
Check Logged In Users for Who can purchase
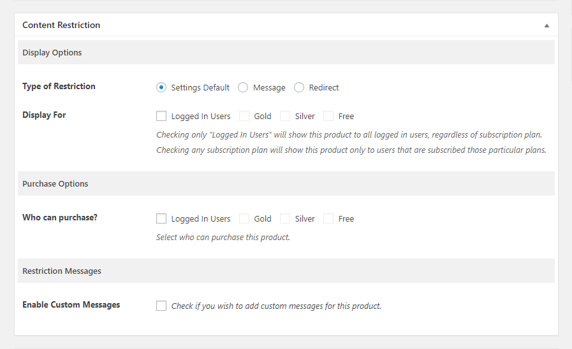(161, 218)
